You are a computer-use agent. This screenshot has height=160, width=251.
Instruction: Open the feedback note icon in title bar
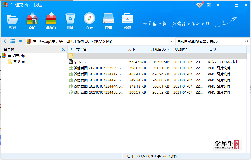click(x=209, y=5)
